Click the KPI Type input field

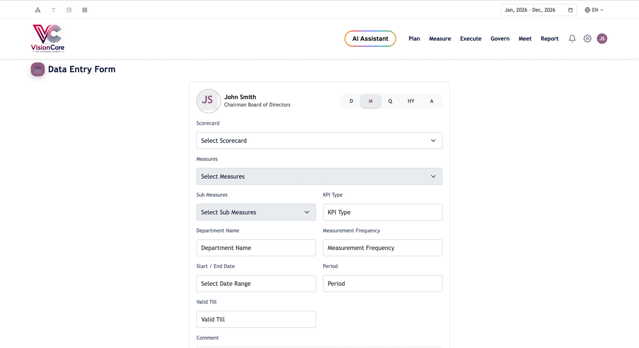point(383,212)
